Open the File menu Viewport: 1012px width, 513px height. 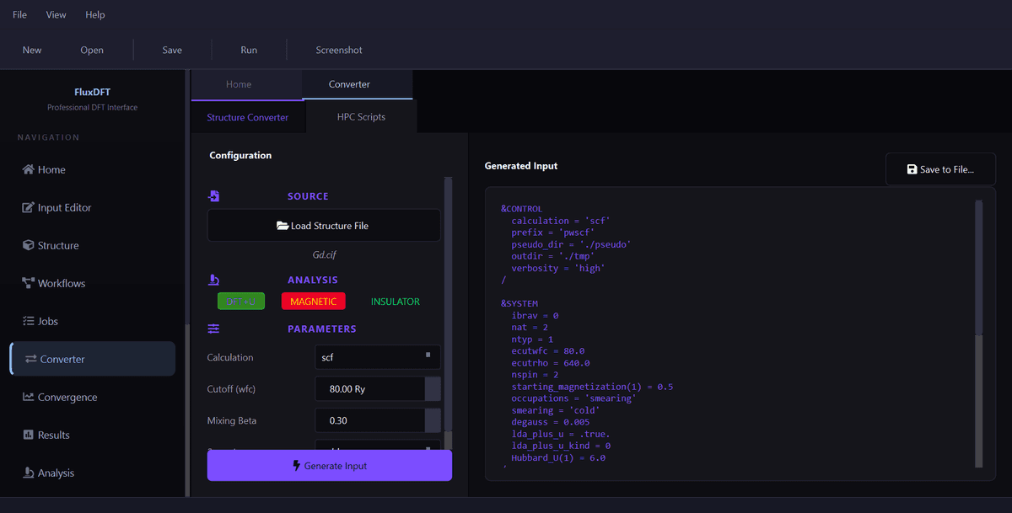[x=19, y=14]
